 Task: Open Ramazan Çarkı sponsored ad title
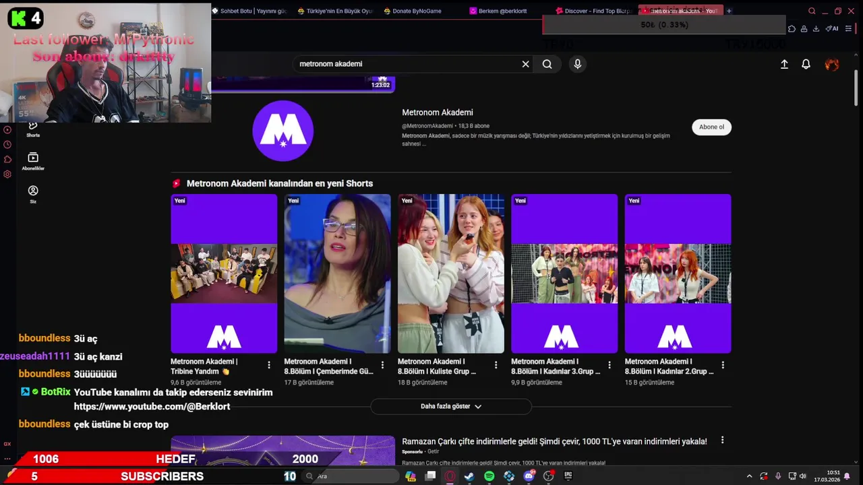554,441
